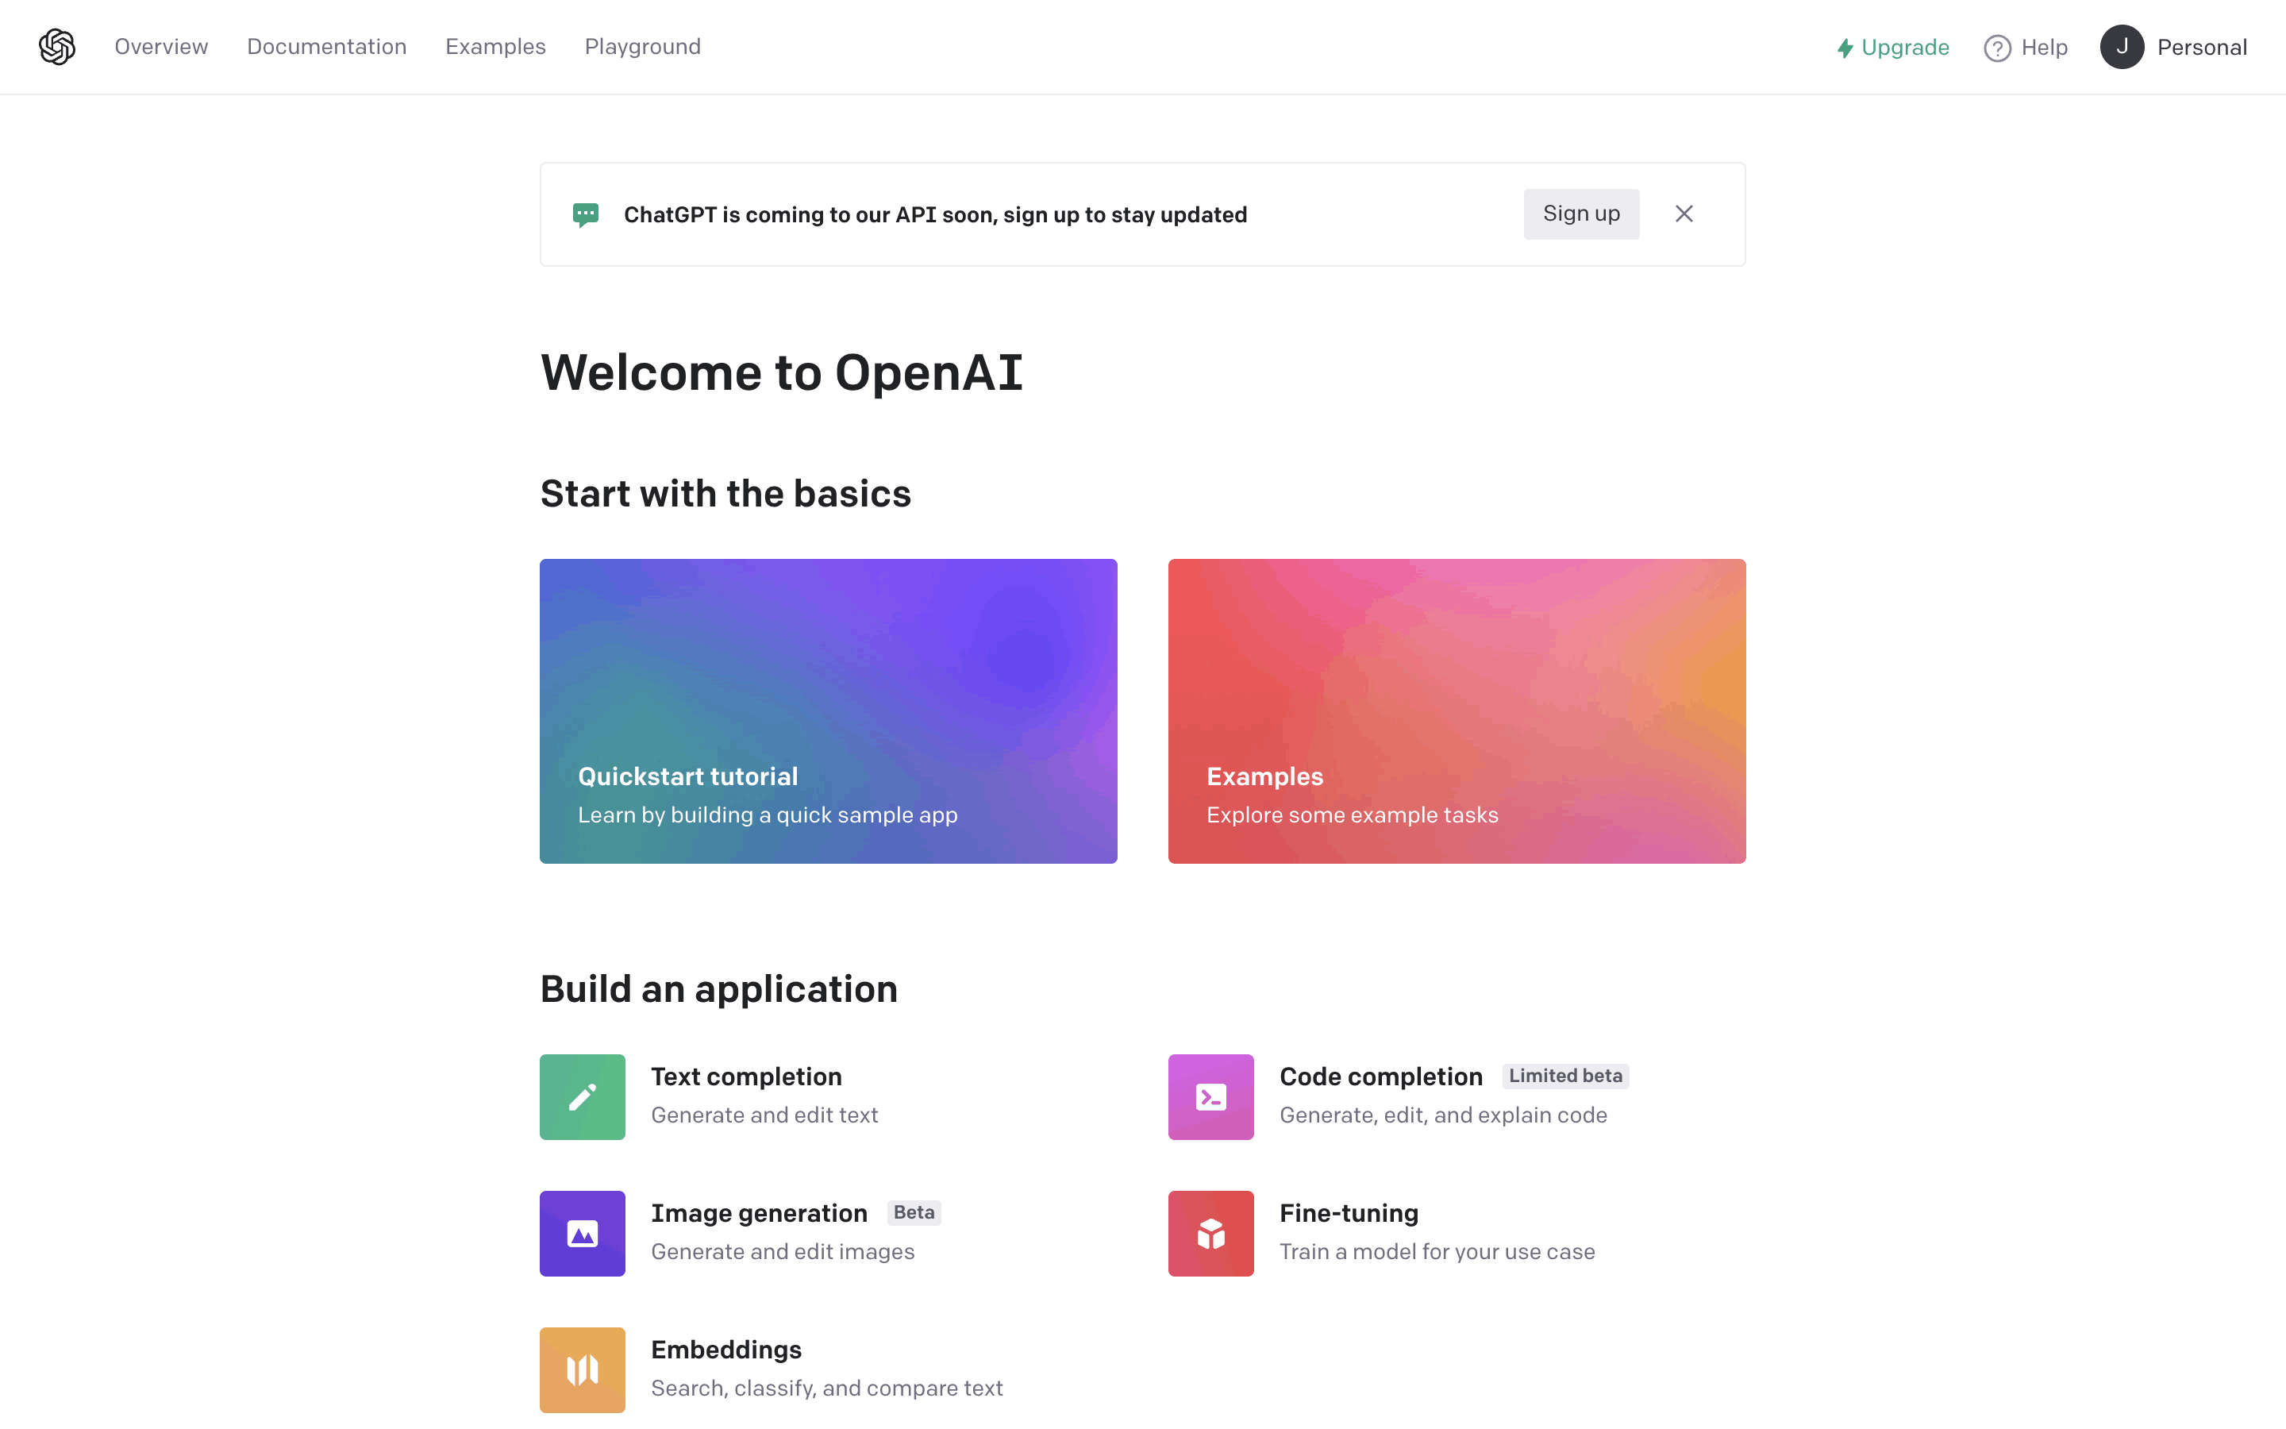Dismiss the ChatGPT API notification
Image resolution: width=2286 pixels, height=1429 pixels.
click(1684, 214)
